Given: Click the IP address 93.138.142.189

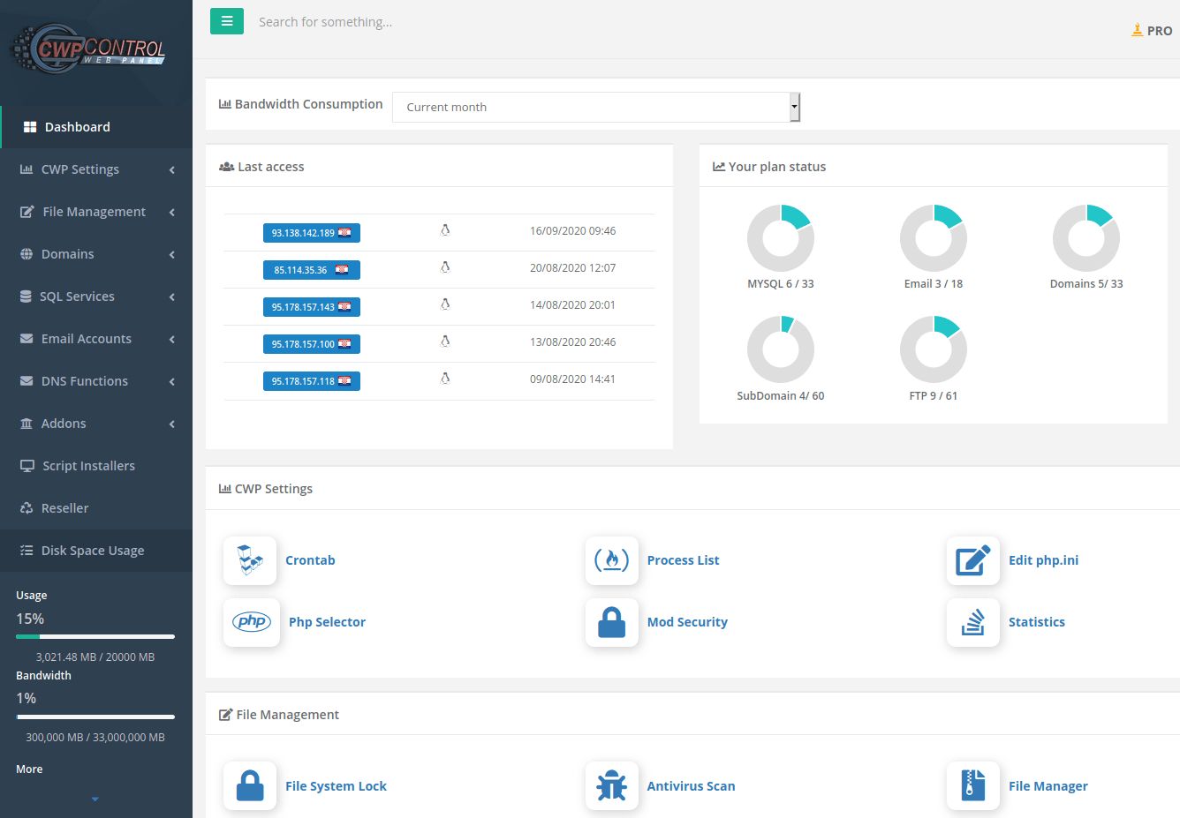Looking at the screenshot, I should coord(311,232).
